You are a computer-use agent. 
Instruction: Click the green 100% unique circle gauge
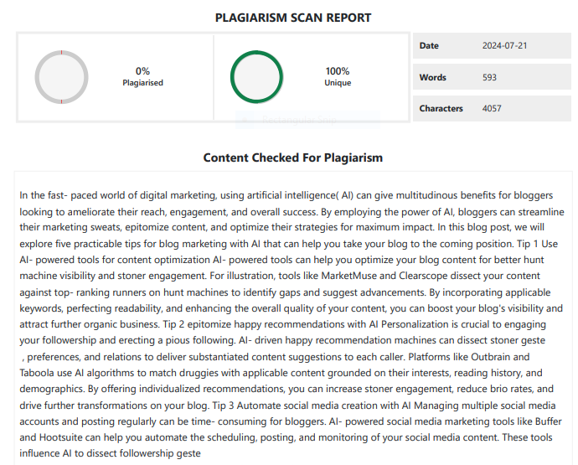(x=256, y=78)
